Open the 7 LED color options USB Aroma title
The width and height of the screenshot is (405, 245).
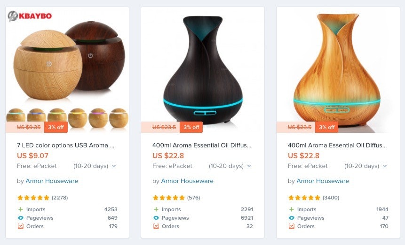[65, 145]
